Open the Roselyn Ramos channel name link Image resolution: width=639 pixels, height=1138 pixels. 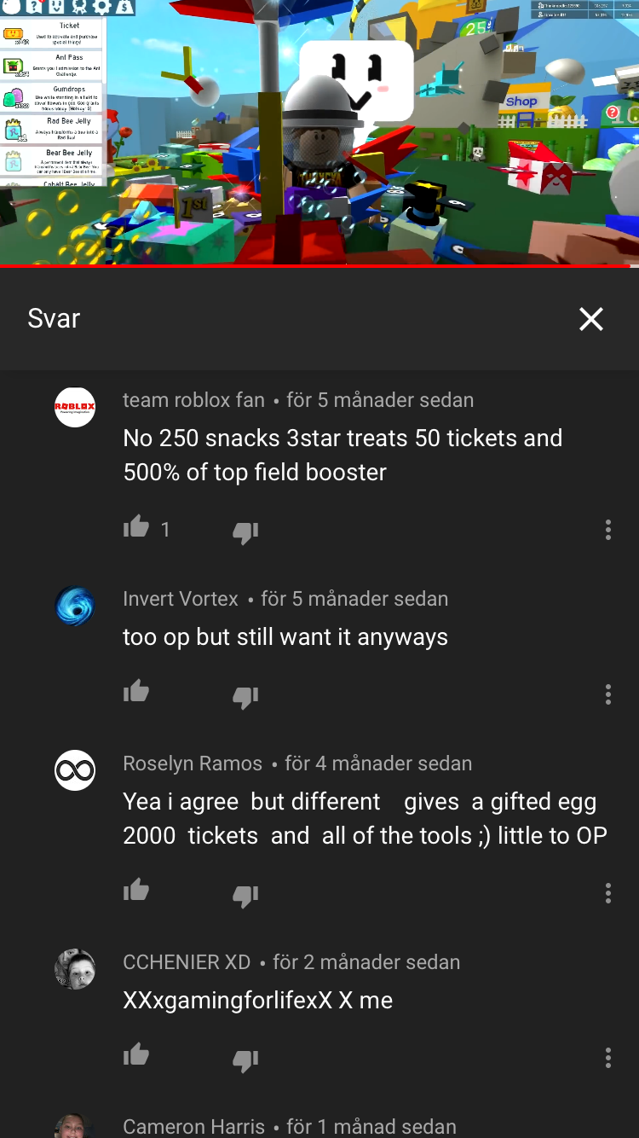tap(193, 764)
